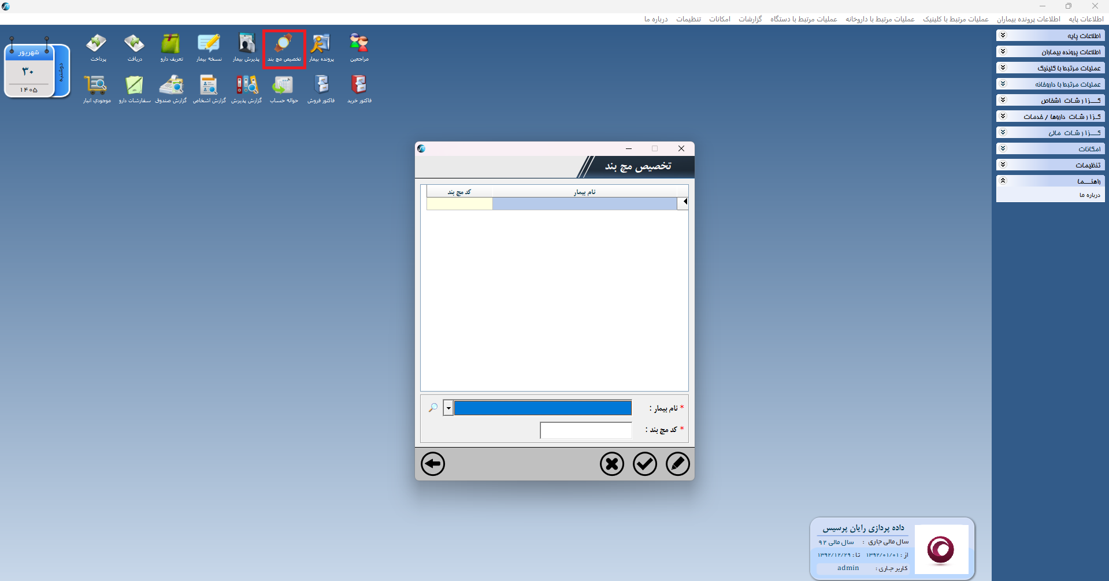Click the magnifier search icon beside patient name
Image resolution: width=1109 pixels, height=581 pixels.
(x=433, y=408)
